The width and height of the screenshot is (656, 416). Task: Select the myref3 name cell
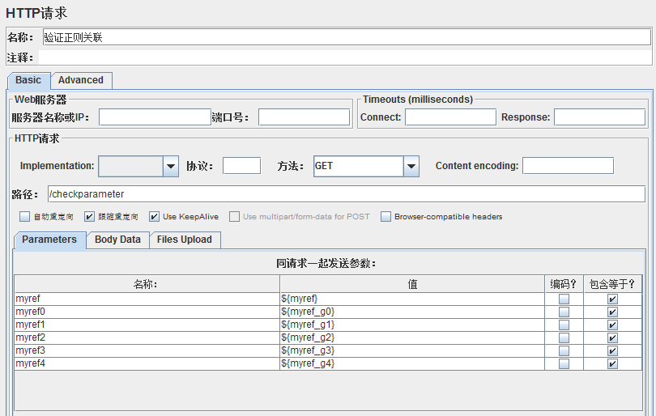click(147, 350)
